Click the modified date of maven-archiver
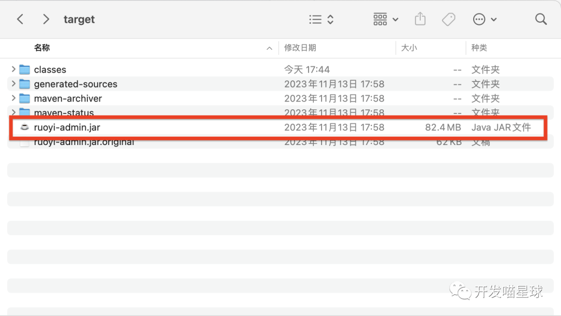The image size is (561, 316). point(334,98)
